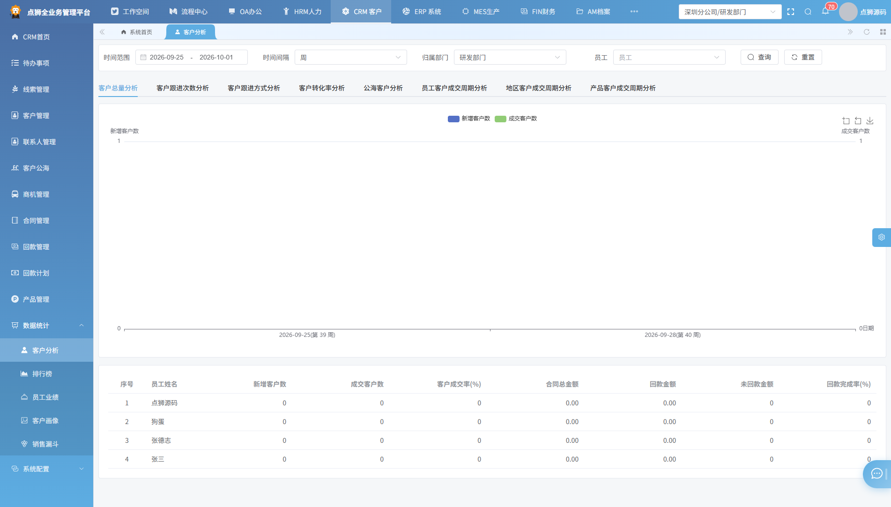Viewport: 891px width, 507px height.
Task: Open the search icon in top bar
Action: click(x=808, y=12)
